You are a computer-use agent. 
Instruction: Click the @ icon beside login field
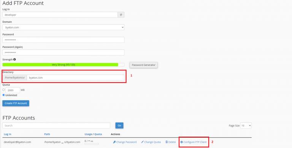[x=121, y=15]
